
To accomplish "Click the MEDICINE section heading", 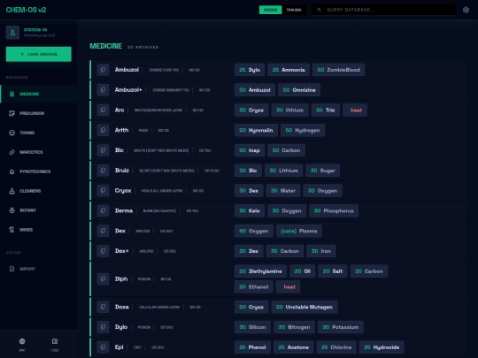I will point(106,46).
